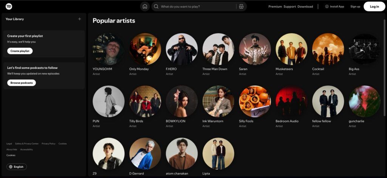Click the main content vertical scrollbar
The image size is (387, 178).
[385, 76]
